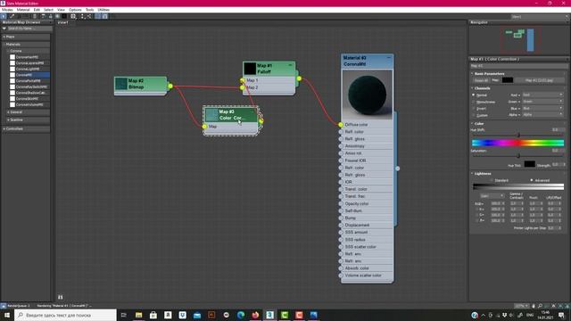Click the Layout Children toolbar icon
The height and width of the screenshot is (321, 571).
click(89, 16)
